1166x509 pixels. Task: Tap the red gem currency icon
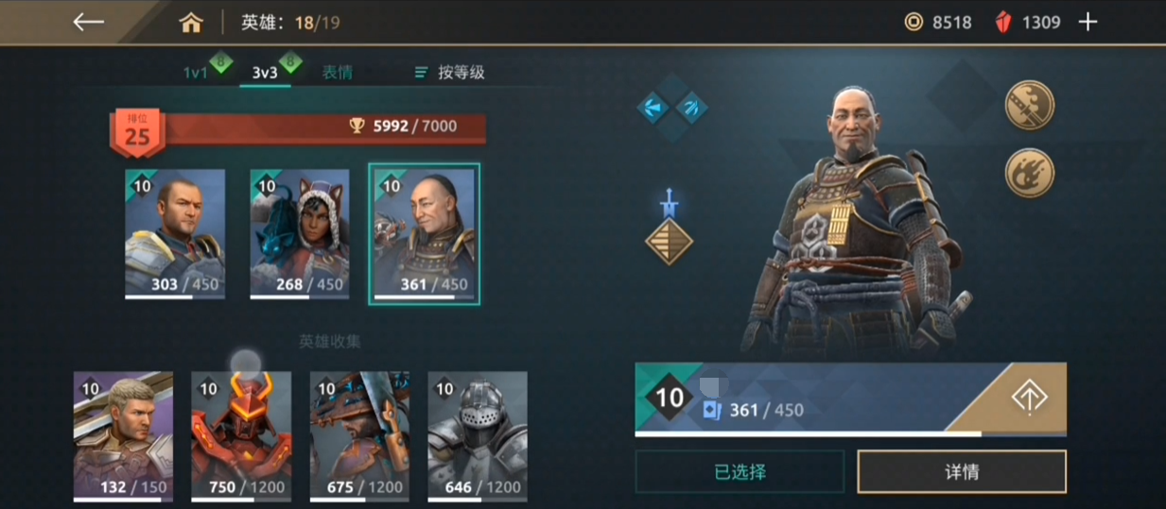coord(1002,22)
